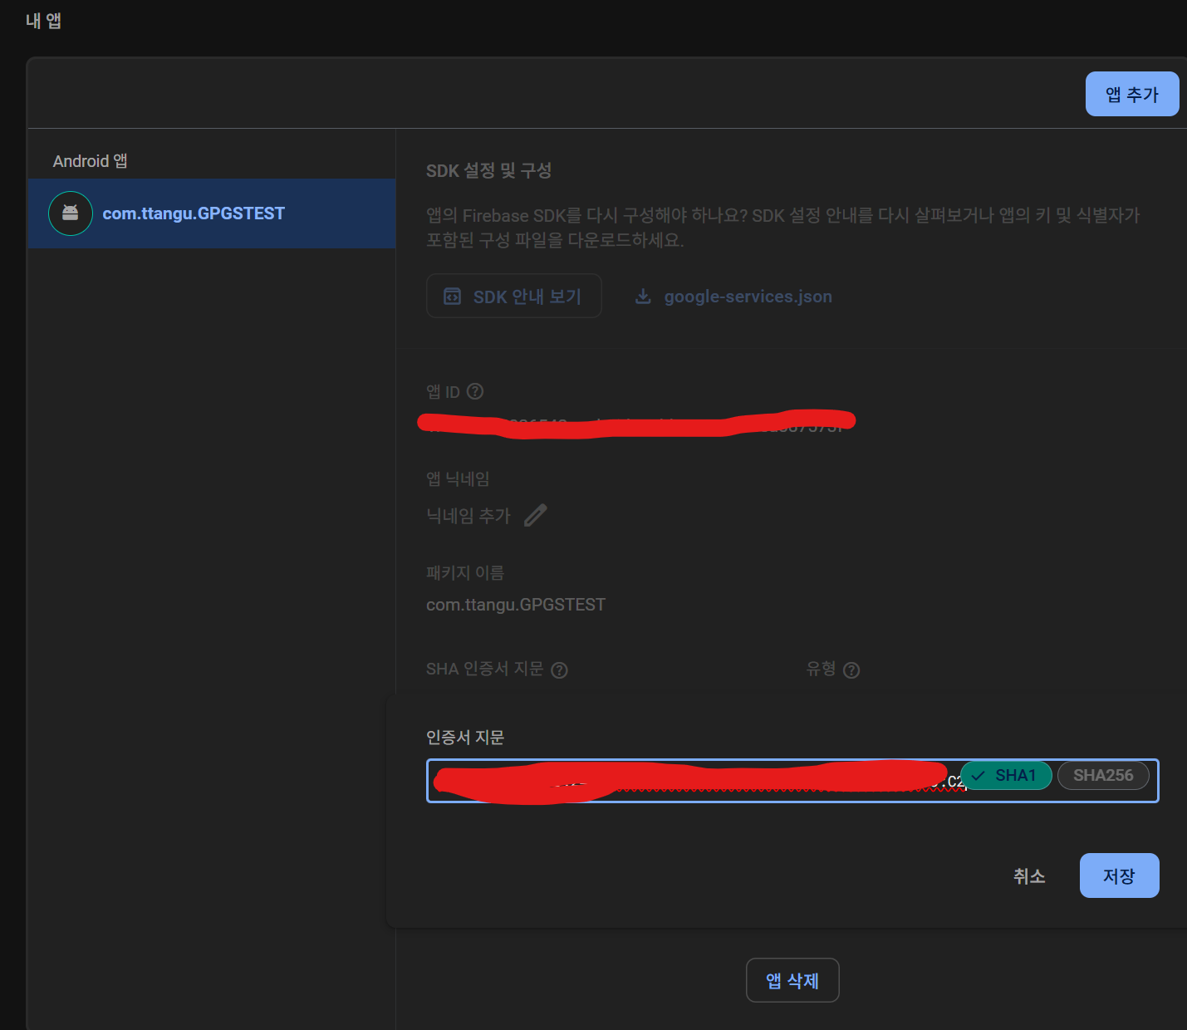Click 저장 to save the fingerprint
The height and width of the screenshot is (1030, 1187).
(x=1119, y=875)
